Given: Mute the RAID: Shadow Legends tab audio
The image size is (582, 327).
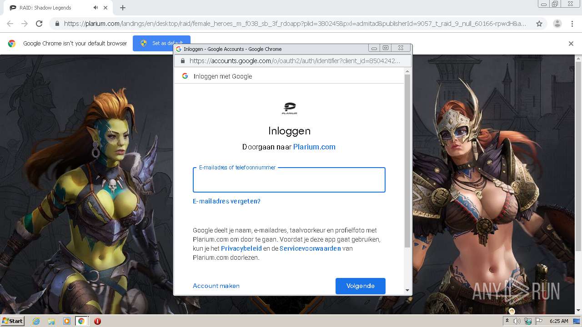Looking at the screenshot, I should (x=96, y=8).
